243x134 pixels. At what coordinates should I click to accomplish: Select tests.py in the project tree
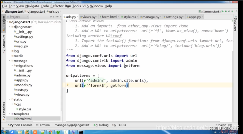point(21,90)
